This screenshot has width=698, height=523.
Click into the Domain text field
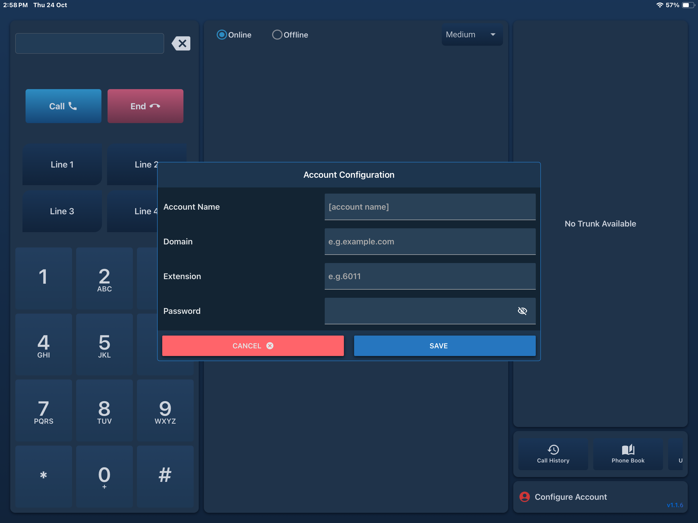[430, 242]
